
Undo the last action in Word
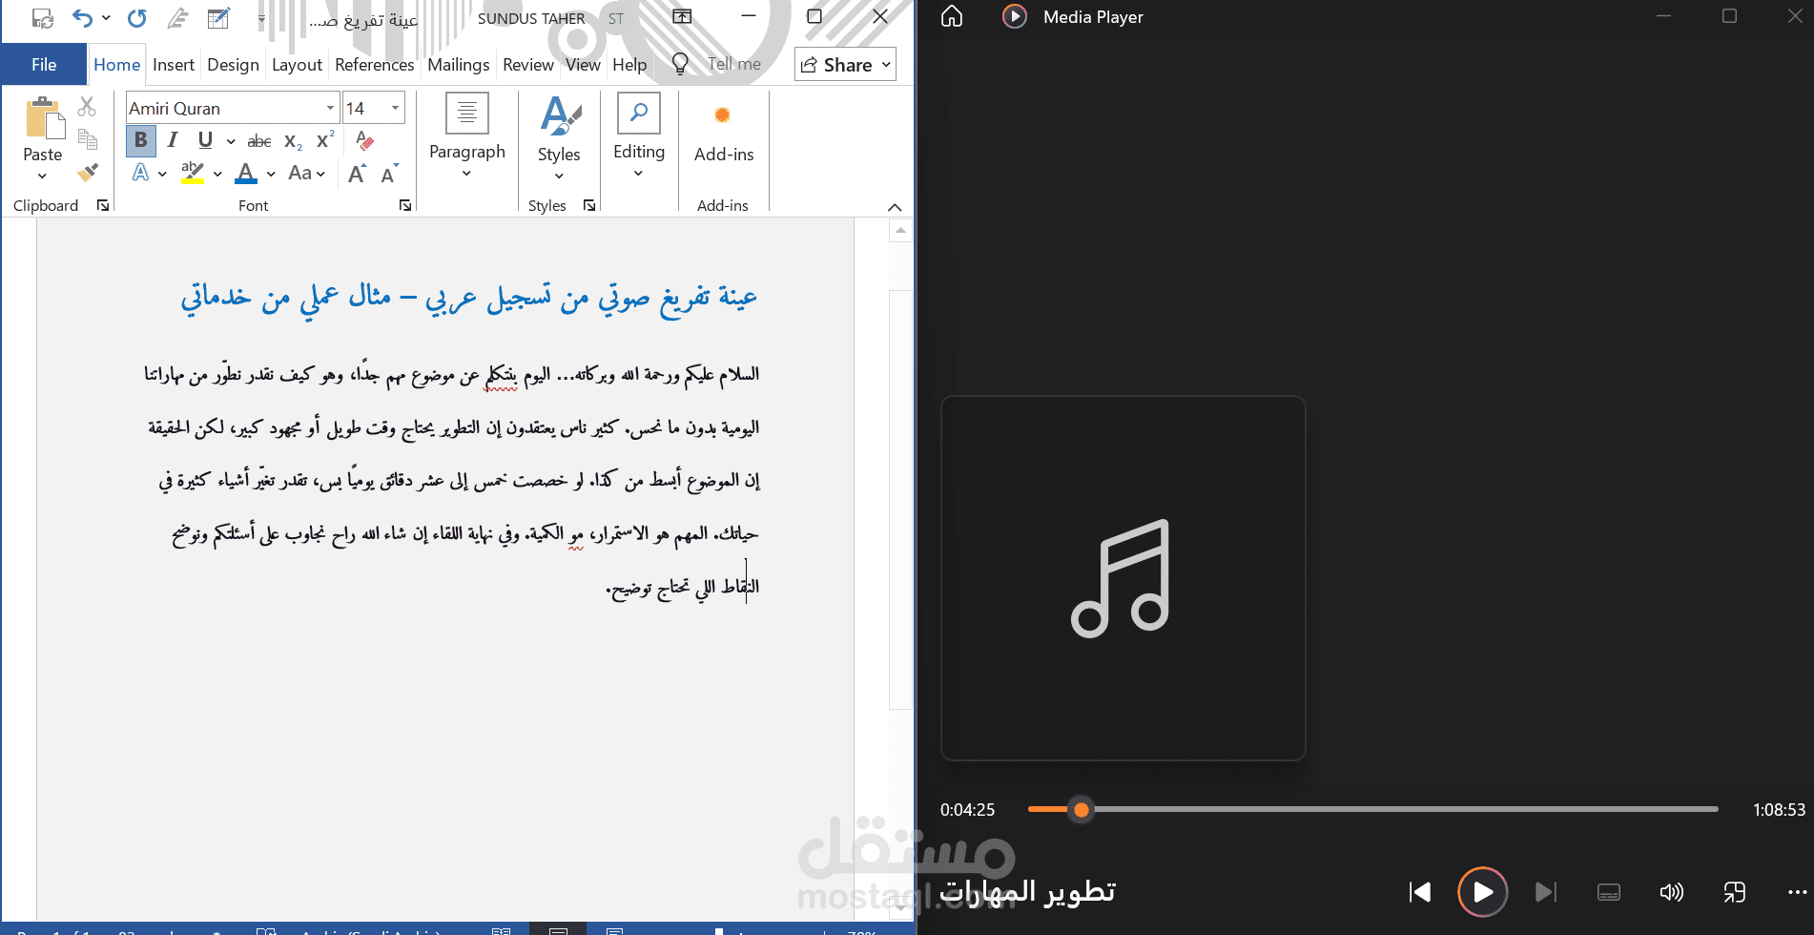(x=82, y=17)
